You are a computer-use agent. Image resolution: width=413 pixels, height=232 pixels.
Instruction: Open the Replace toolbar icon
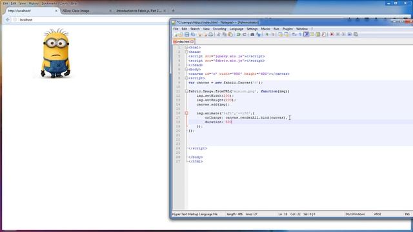[258, 34]
